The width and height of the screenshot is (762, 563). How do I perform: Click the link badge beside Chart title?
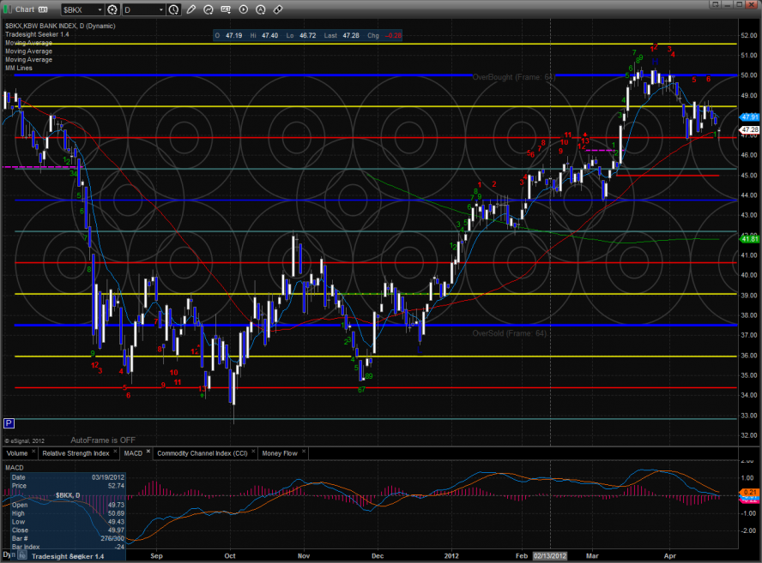click(x=41, y=9)
